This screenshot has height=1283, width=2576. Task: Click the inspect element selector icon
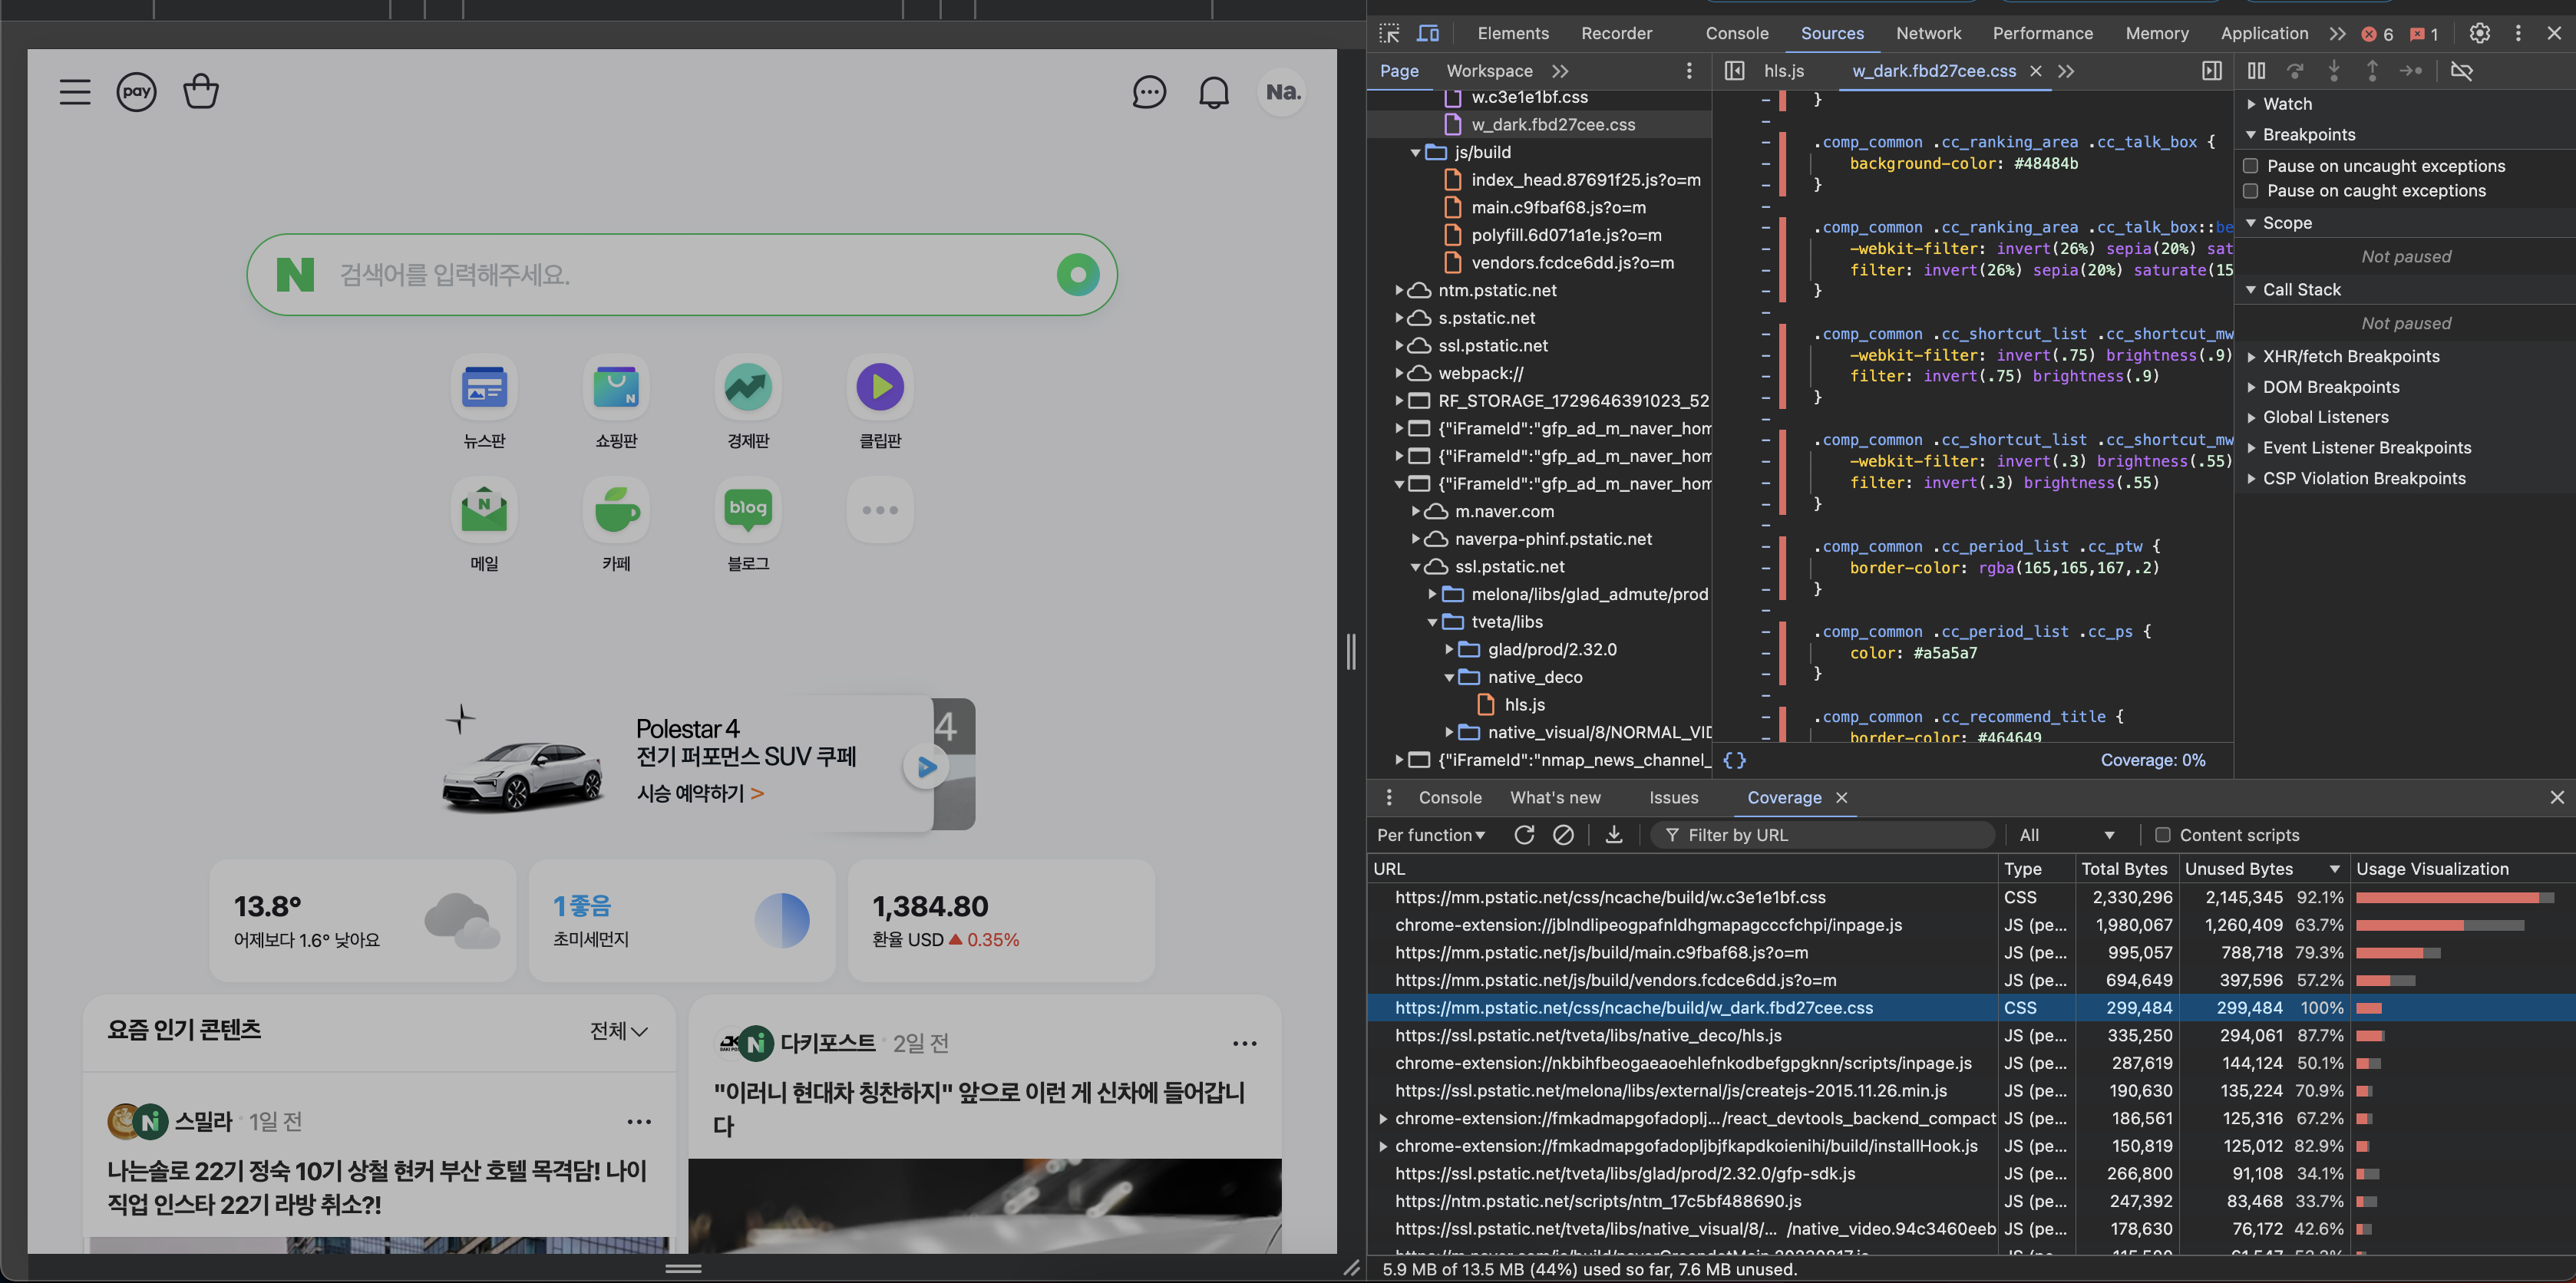1389,33
